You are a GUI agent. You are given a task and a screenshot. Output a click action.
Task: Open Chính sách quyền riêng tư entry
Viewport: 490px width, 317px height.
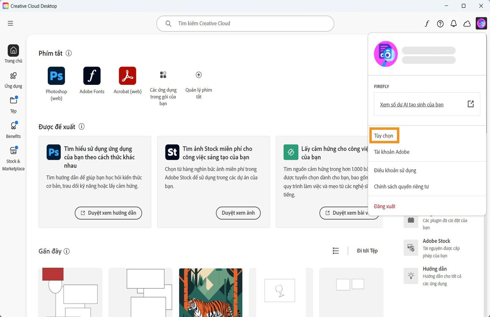click(401, 187)
